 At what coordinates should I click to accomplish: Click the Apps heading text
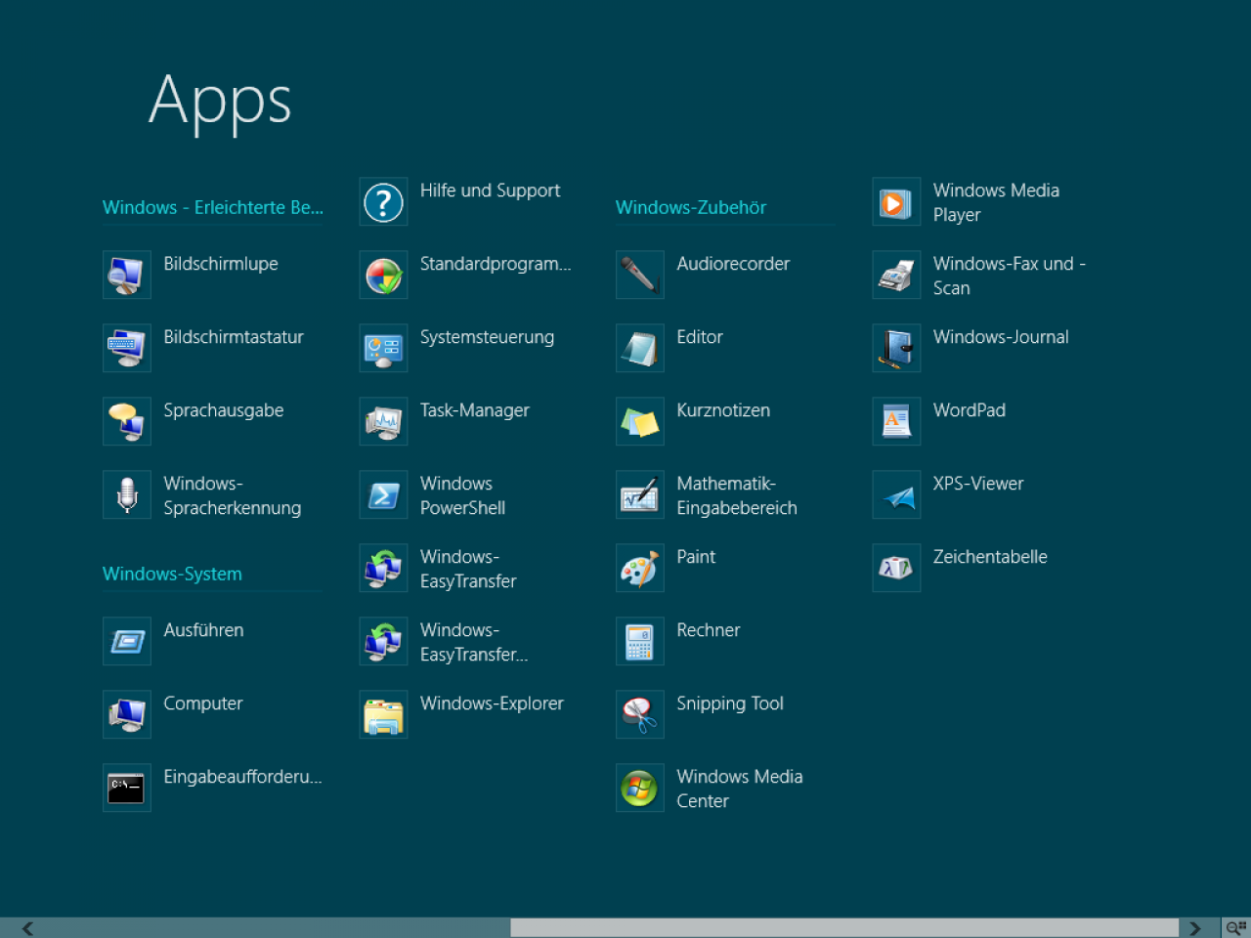[220, 102]
